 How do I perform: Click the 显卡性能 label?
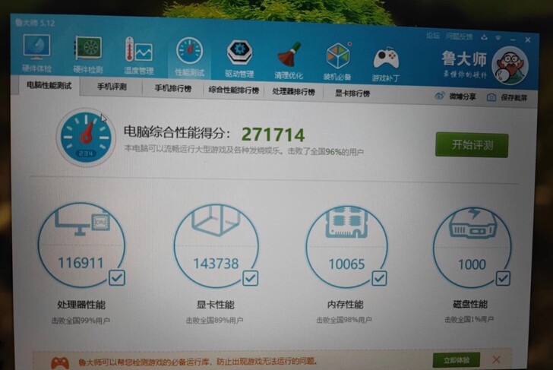coord(215,305)
